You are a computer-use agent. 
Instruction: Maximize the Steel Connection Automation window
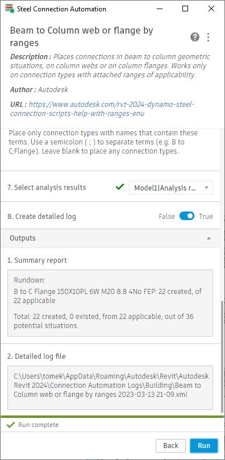click(185, 9)
